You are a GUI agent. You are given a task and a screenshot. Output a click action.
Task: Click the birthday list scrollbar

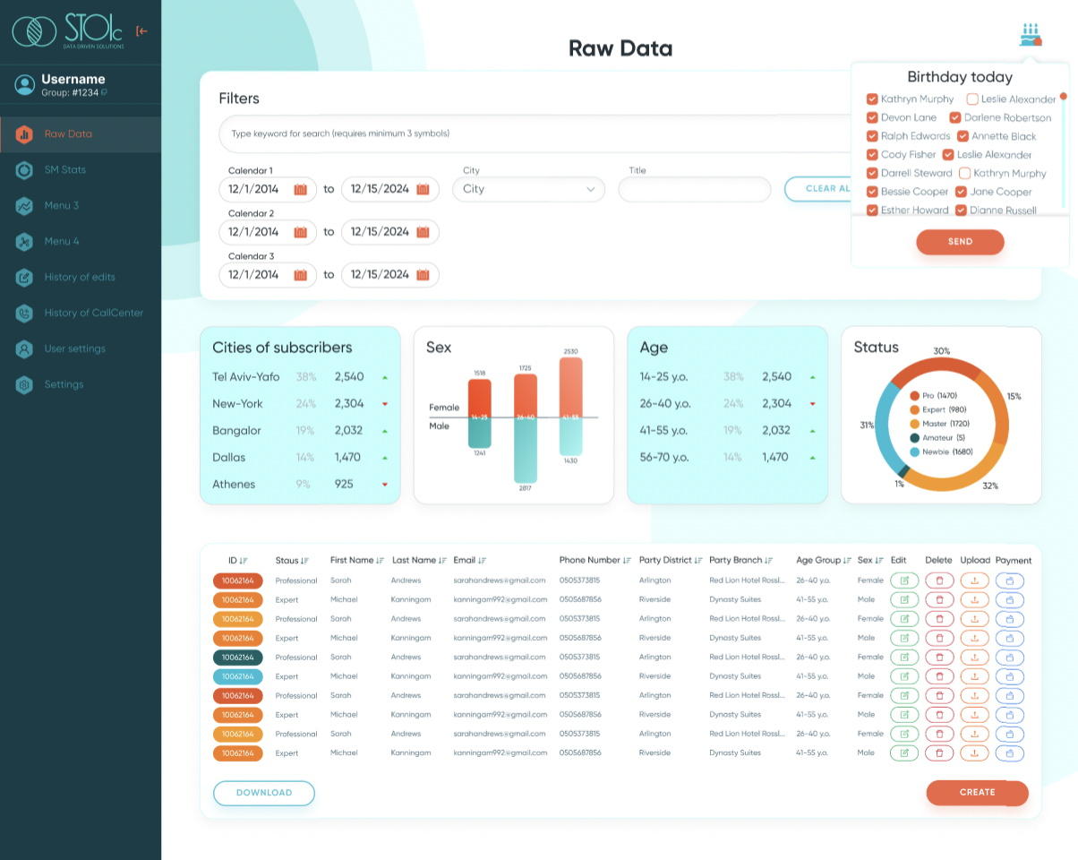(1064, 152)
